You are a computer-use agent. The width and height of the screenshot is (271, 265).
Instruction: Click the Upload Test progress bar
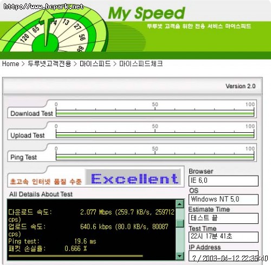click(155, 135)
